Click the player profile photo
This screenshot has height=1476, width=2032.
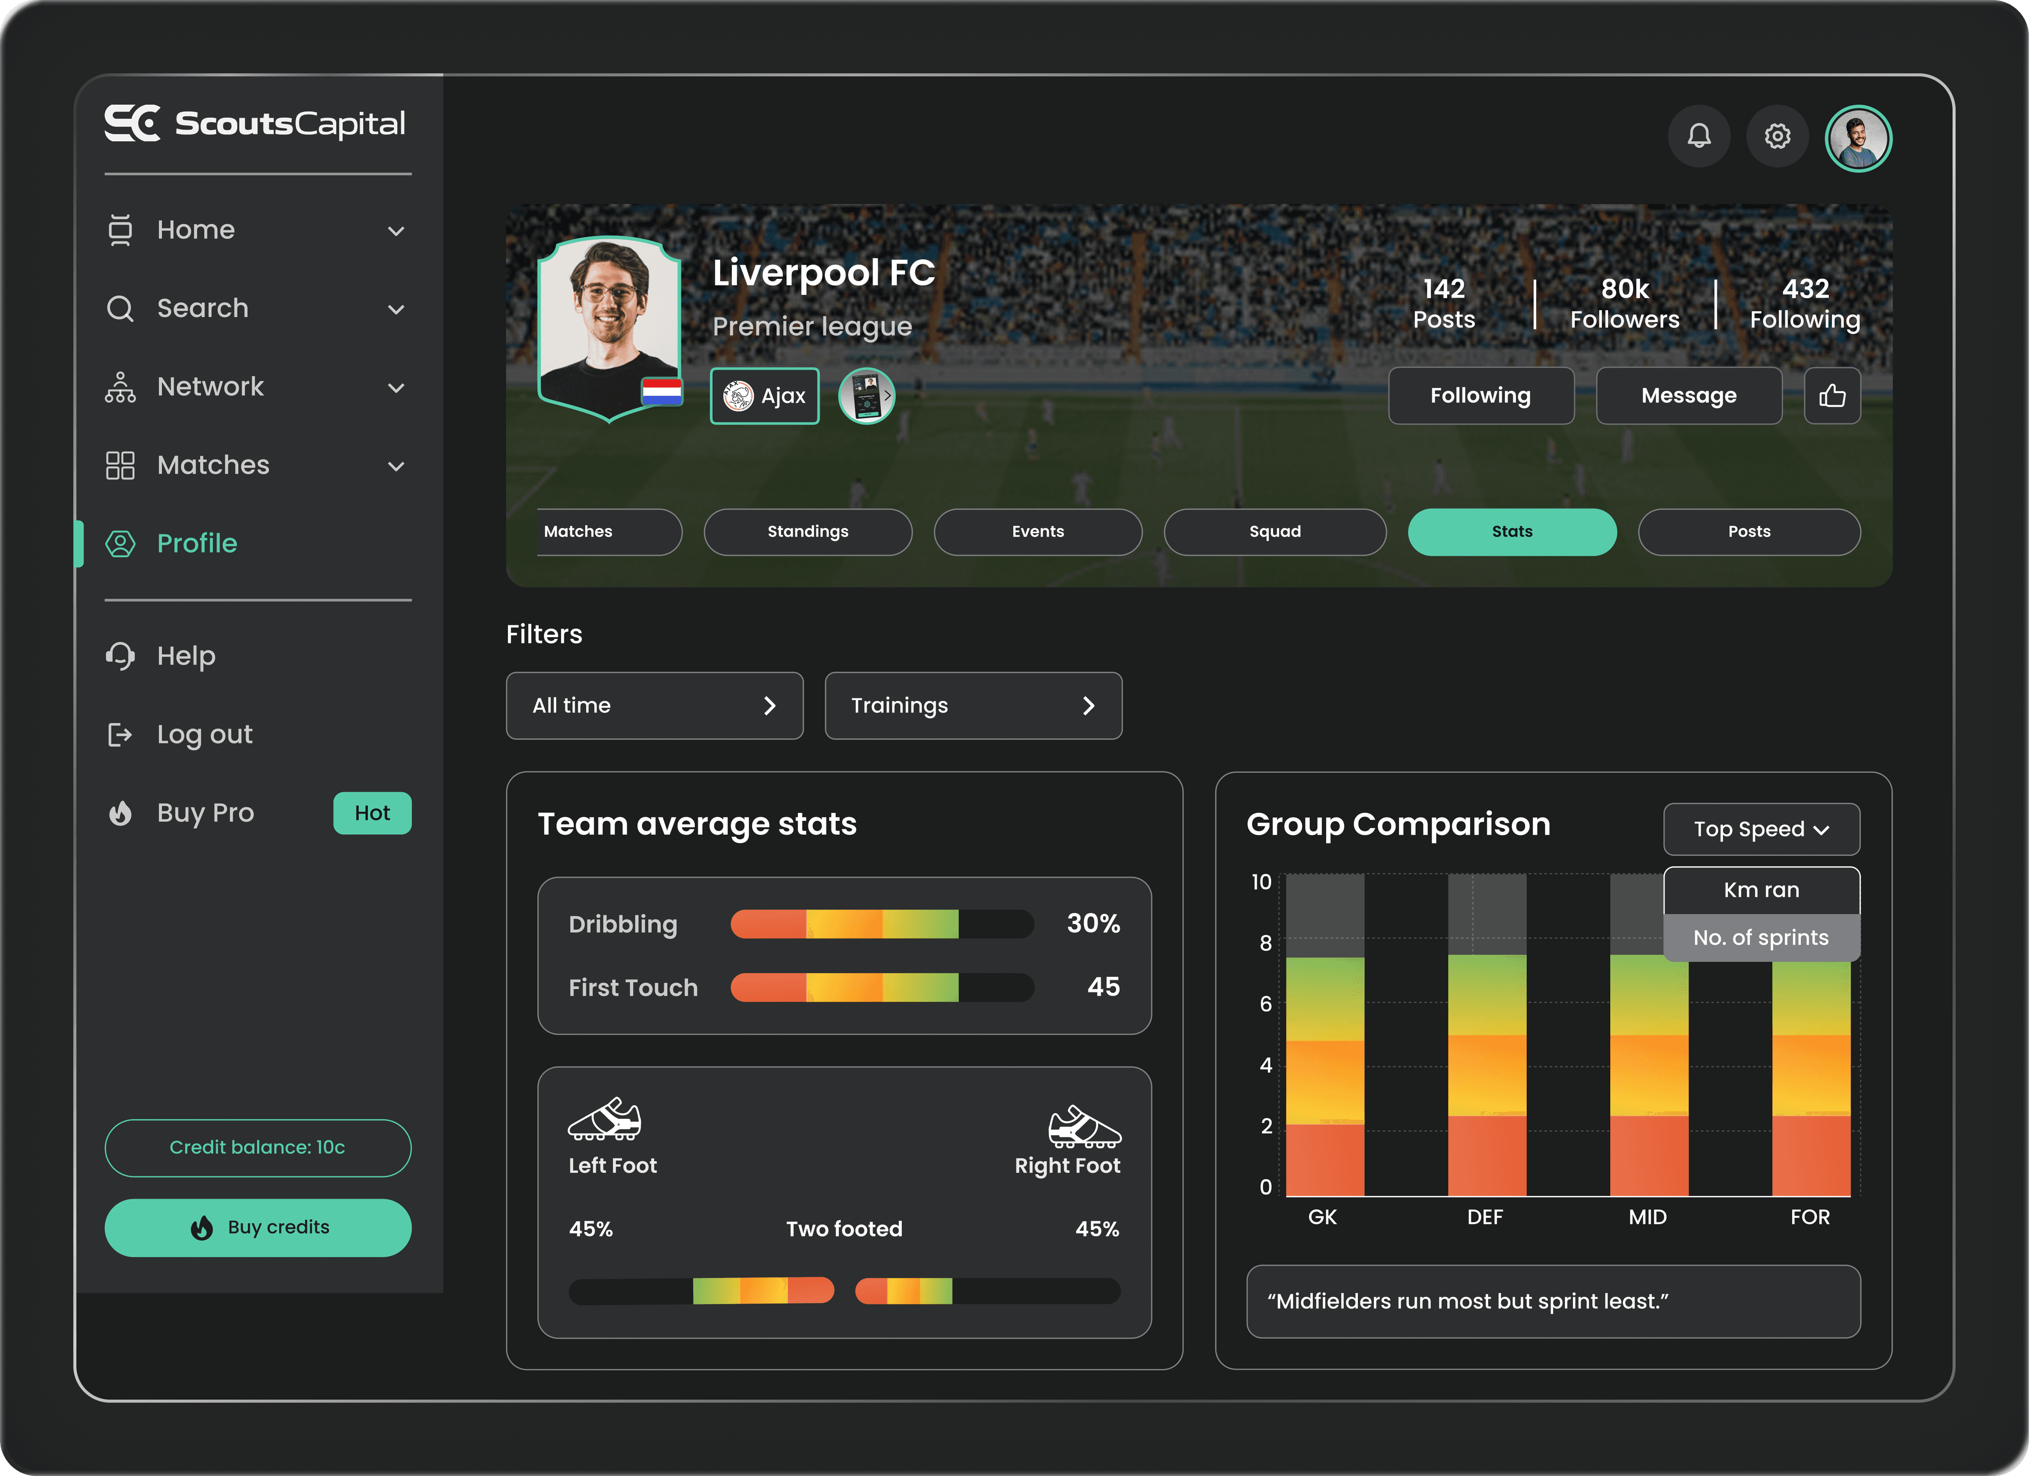point(609,328)
